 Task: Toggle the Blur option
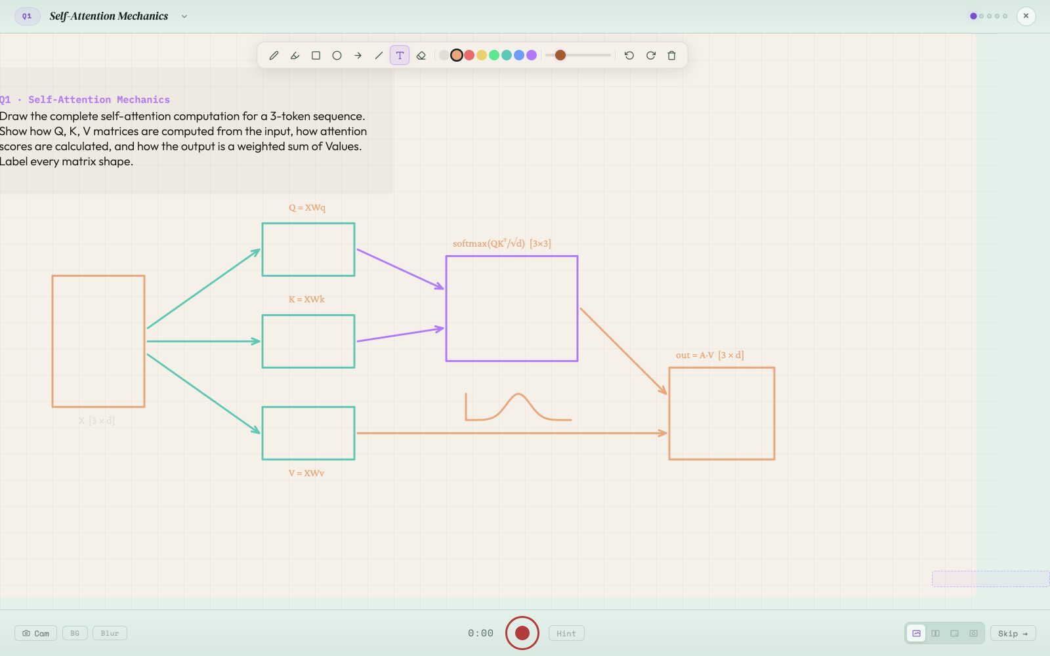[x=110, y=633]
